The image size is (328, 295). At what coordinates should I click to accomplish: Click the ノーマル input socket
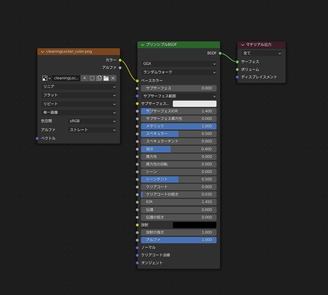click(137, 247)
